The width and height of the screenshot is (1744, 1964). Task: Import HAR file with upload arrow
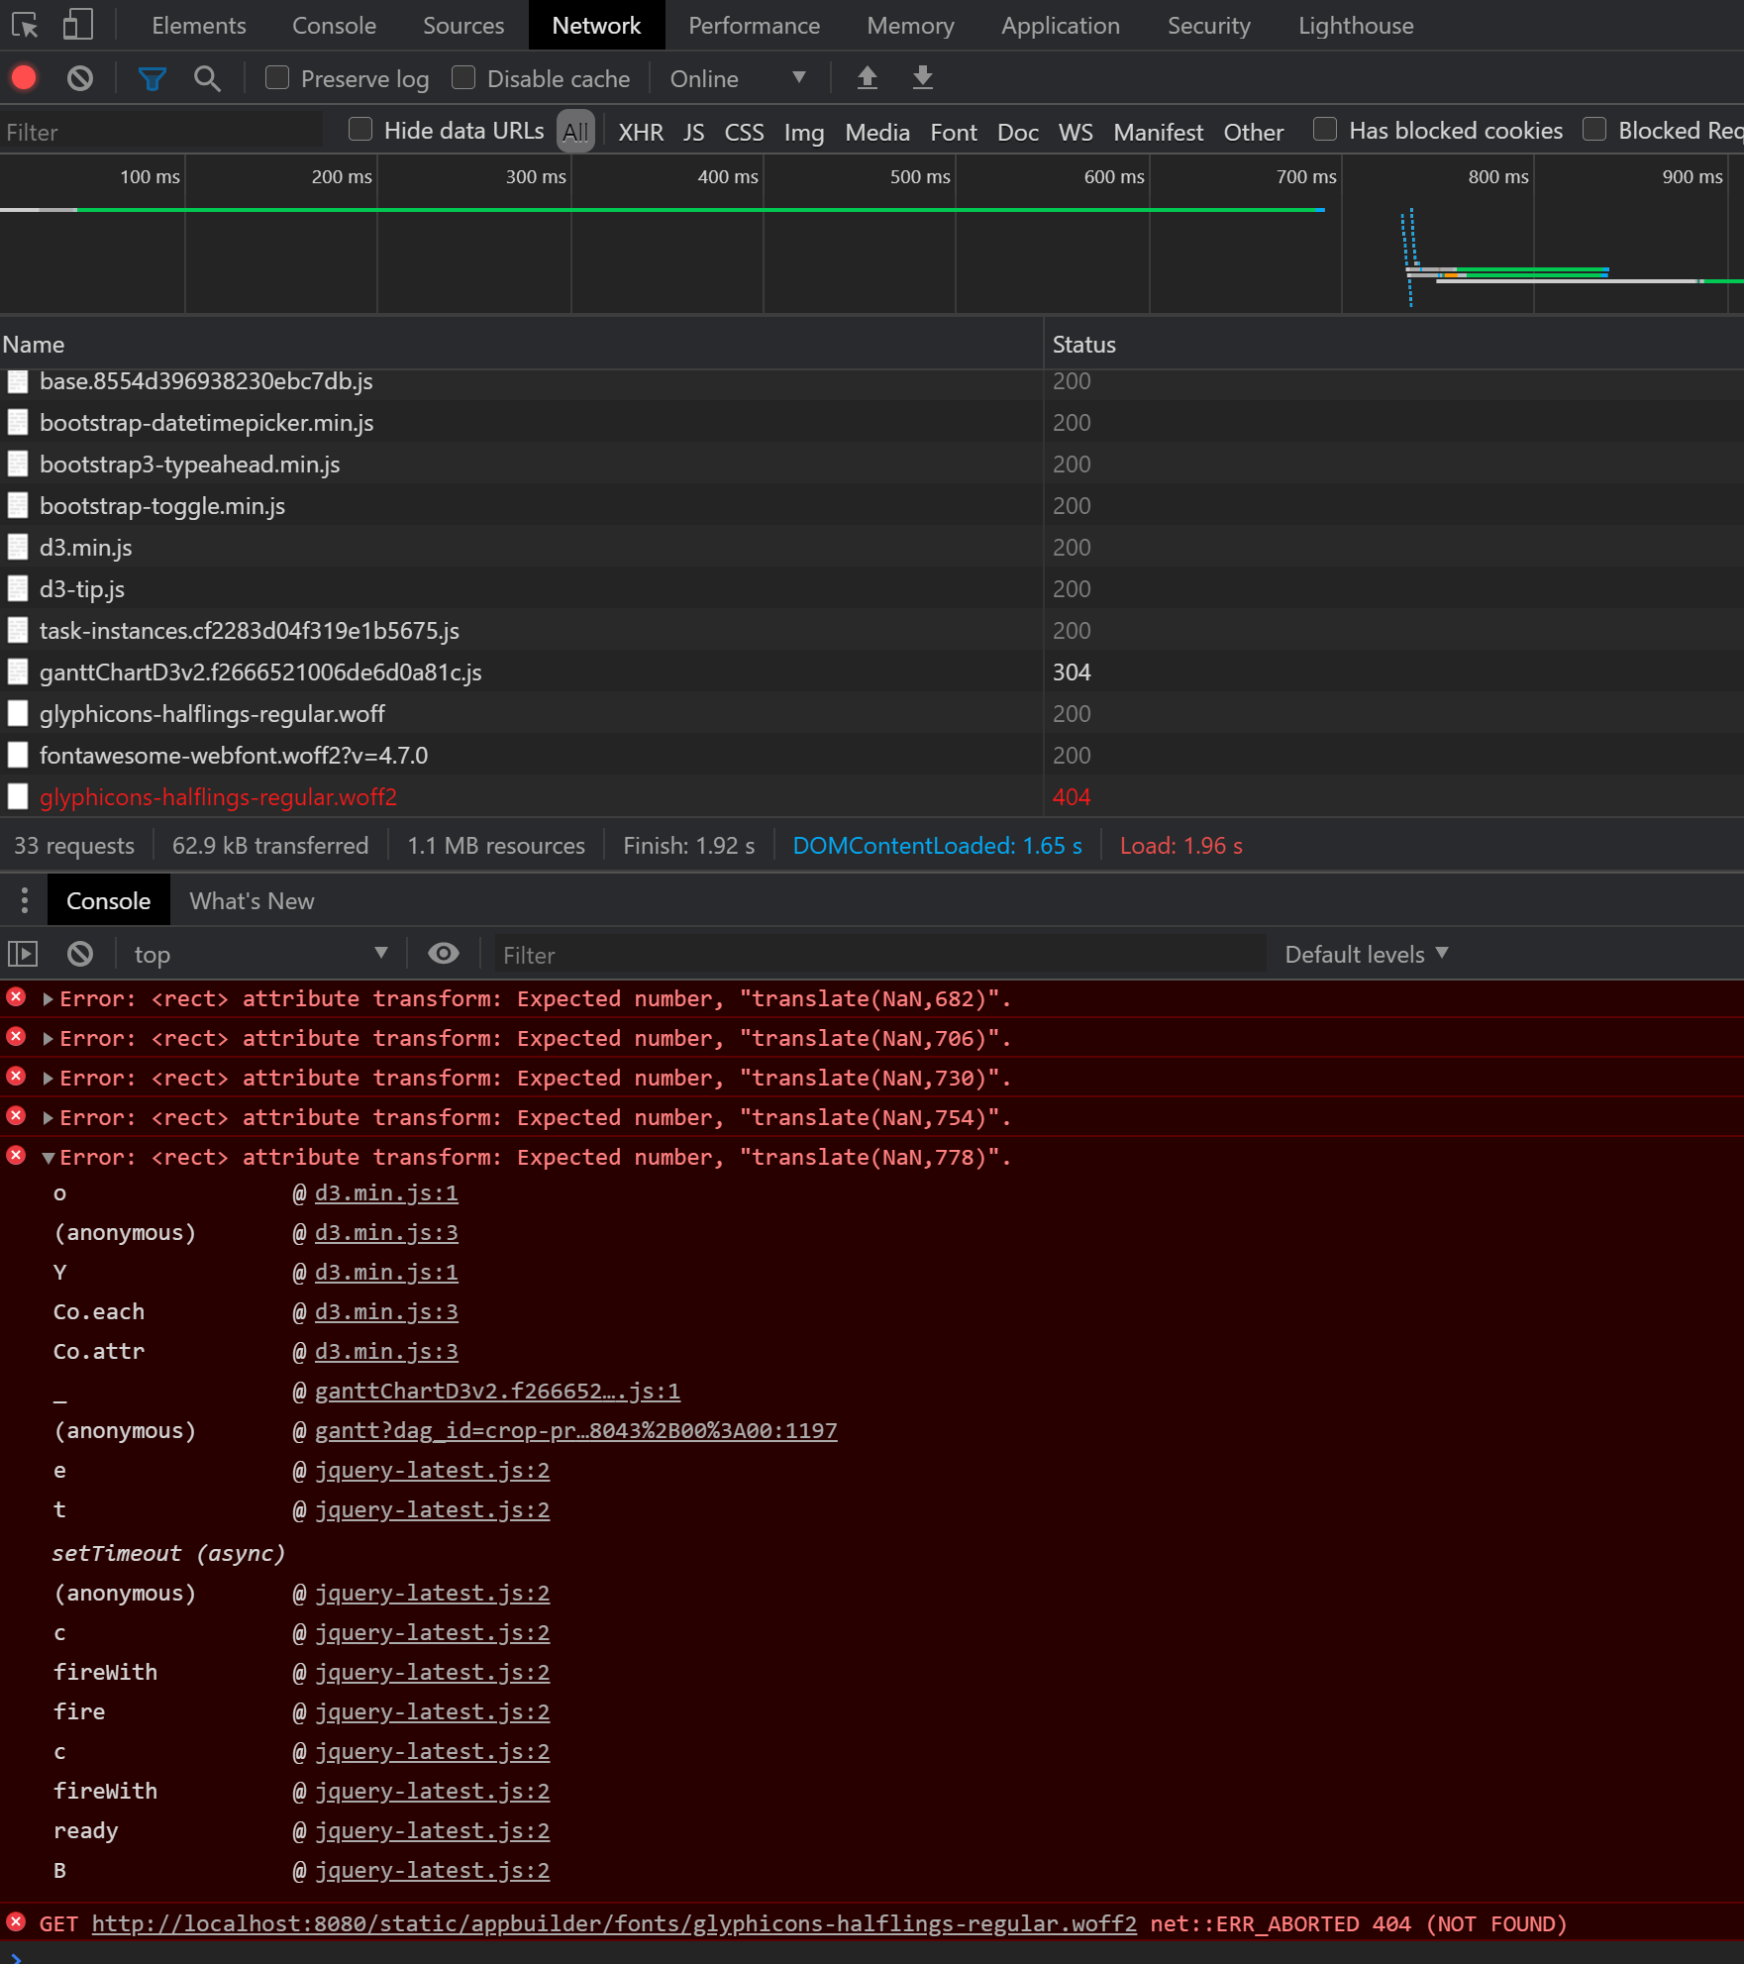coord(867,77)
